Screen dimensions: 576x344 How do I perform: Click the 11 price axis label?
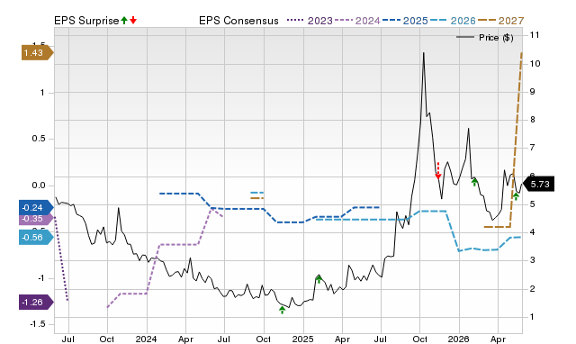tap(535, 35)
